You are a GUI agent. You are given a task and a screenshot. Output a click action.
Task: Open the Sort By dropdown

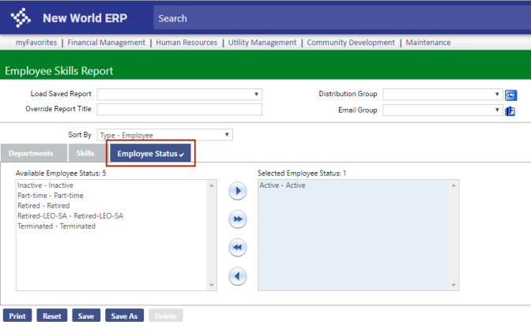(164, 135)
